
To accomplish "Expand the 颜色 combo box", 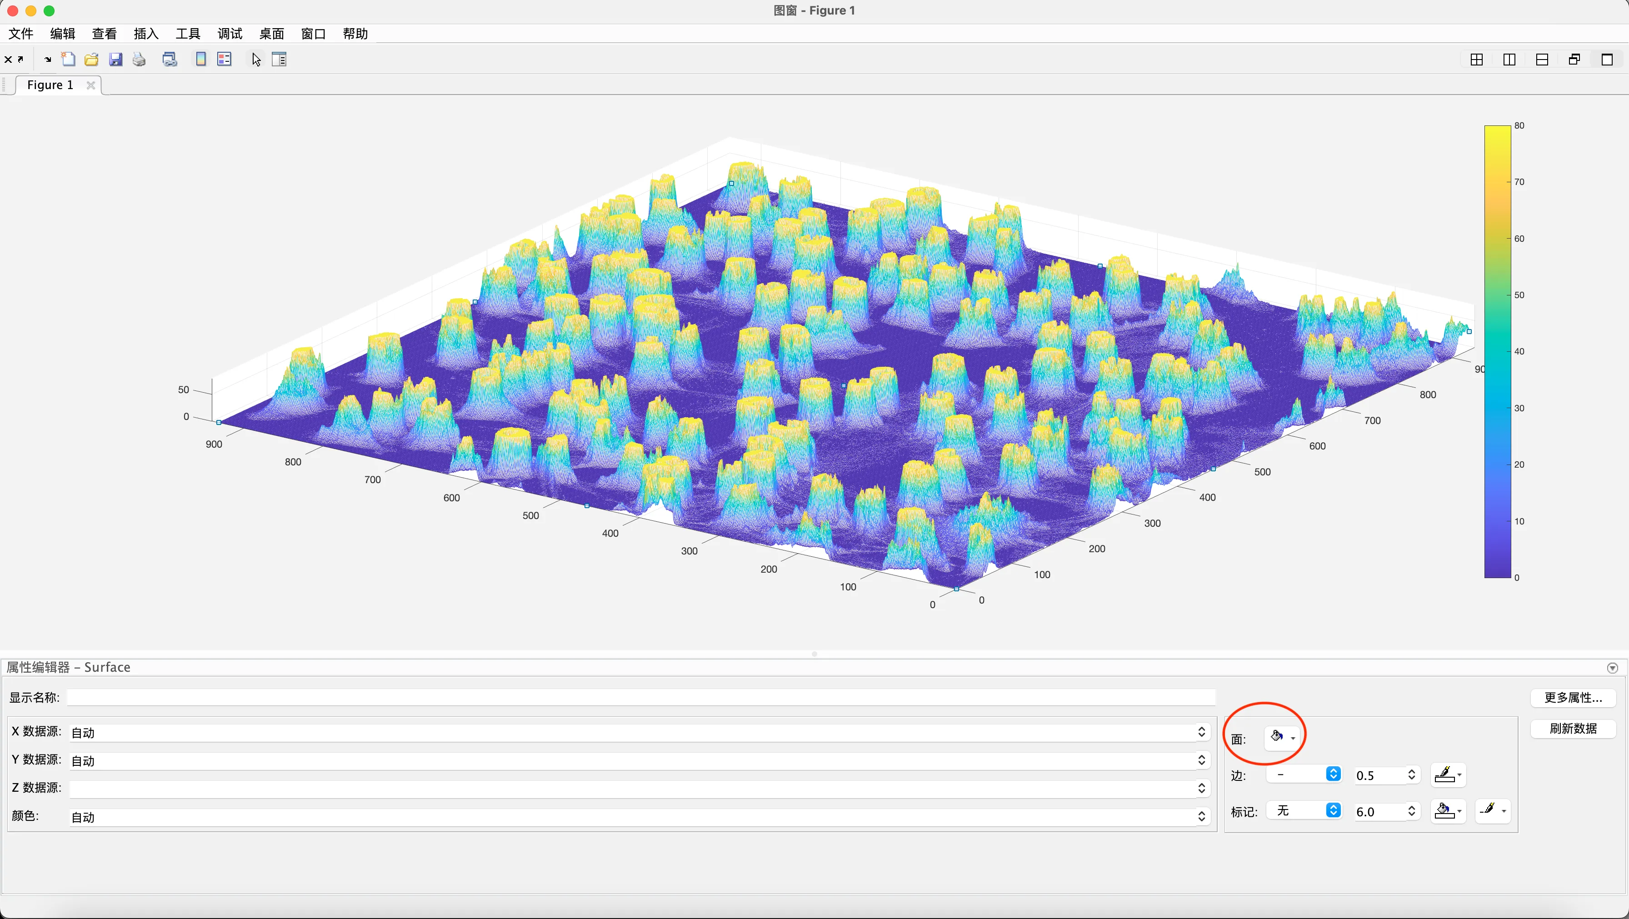I will coord(1201,817).
